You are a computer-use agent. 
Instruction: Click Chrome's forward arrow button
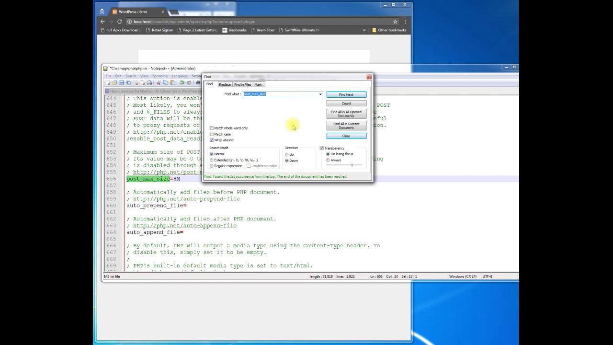[x=111, y=22]
